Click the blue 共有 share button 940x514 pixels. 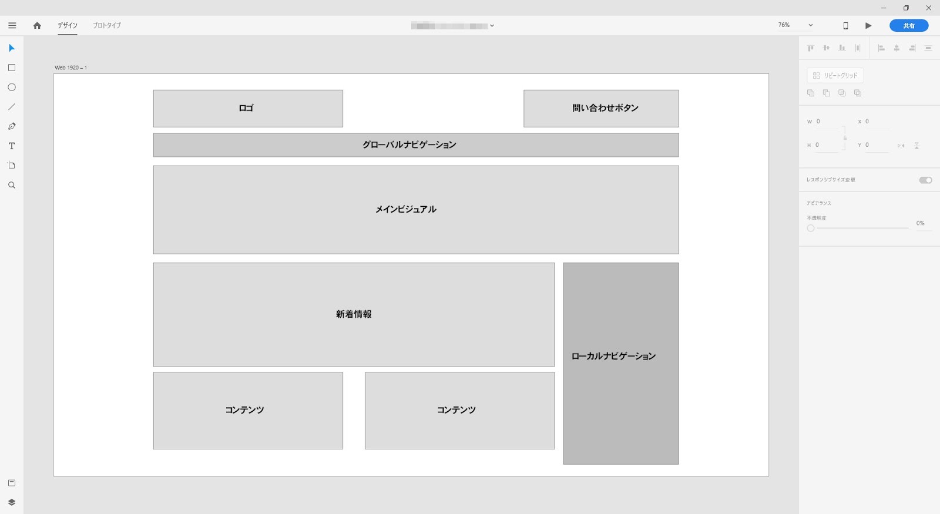tap(909, 25)
